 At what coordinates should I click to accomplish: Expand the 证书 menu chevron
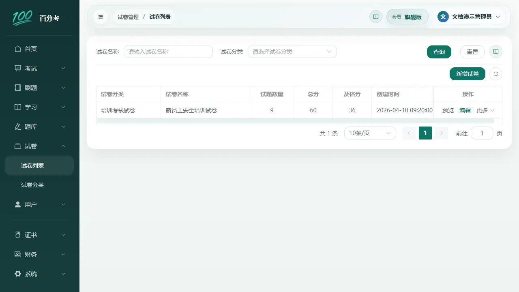[63, 235]
